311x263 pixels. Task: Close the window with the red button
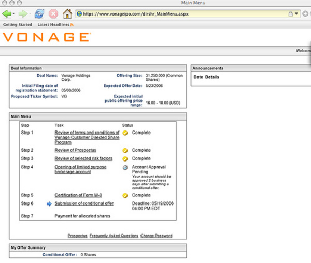[4, 3]
